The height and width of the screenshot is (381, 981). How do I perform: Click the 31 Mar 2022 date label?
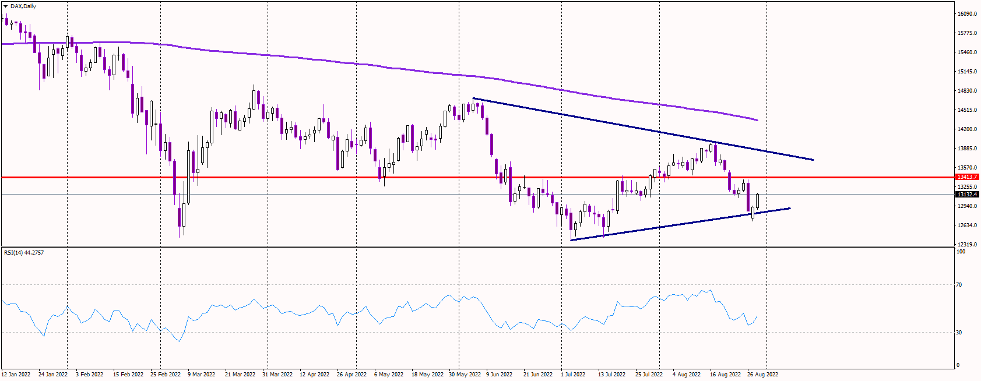(277, 375)
